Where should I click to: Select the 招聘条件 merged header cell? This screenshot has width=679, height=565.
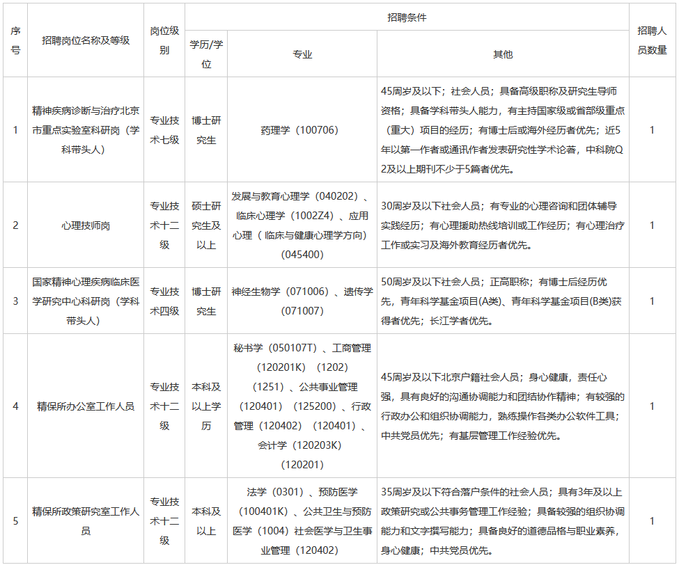[407, 17]
